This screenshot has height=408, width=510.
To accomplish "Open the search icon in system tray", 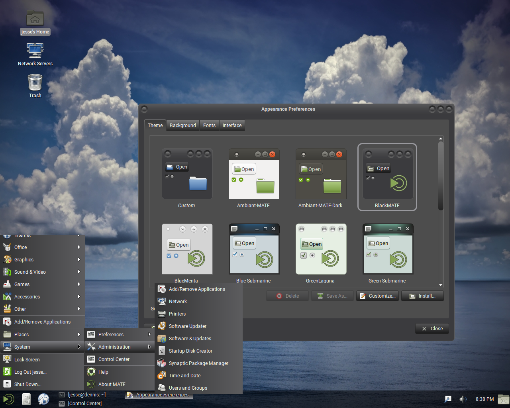I will coord(448,399).
